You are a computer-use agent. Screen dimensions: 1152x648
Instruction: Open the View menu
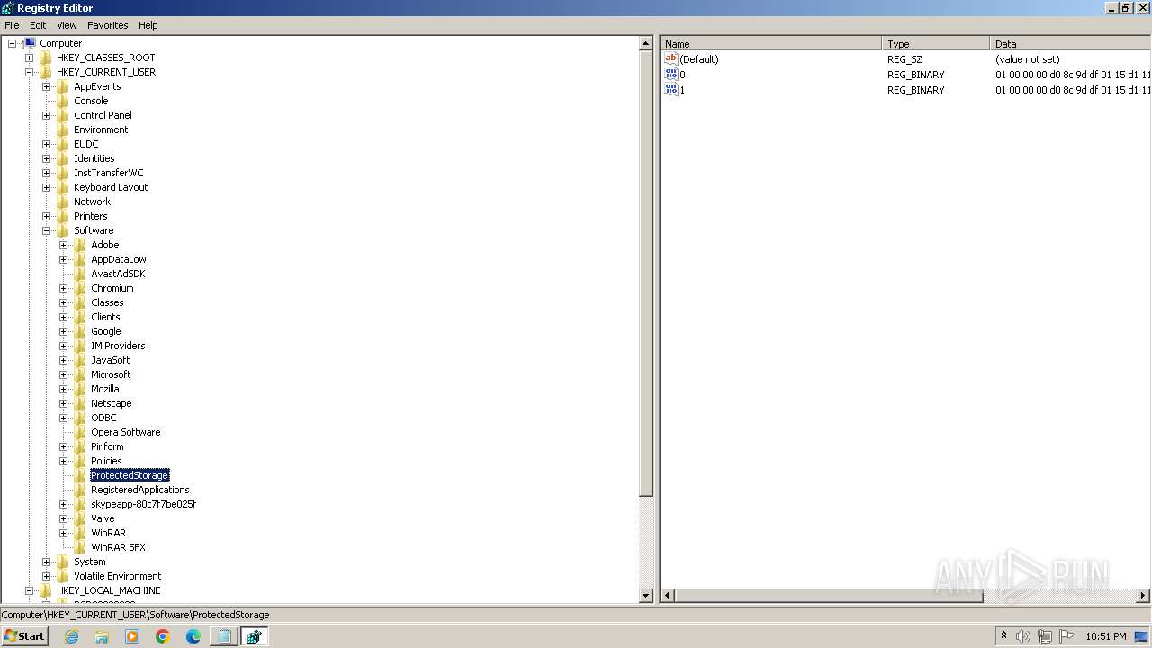pos(67,25)
